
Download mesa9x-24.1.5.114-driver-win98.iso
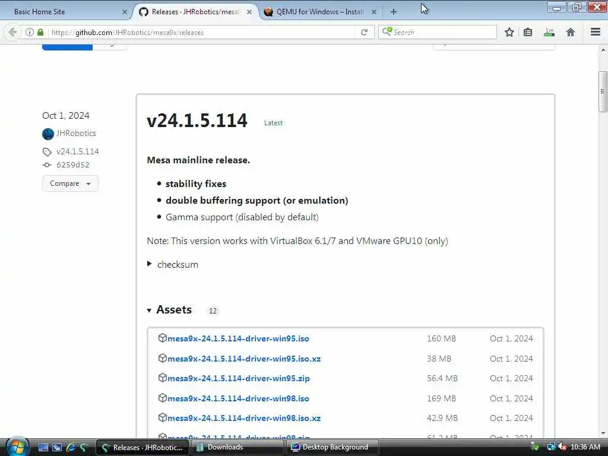(x=238, y=398)
